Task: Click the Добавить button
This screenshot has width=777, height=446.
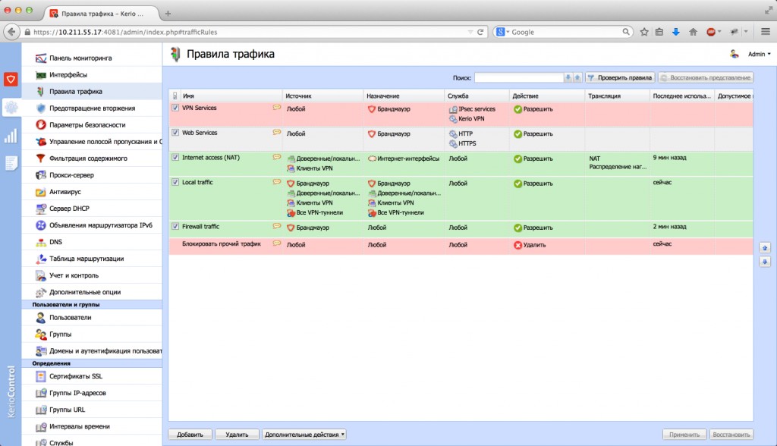Action: [x=190, y=435]
